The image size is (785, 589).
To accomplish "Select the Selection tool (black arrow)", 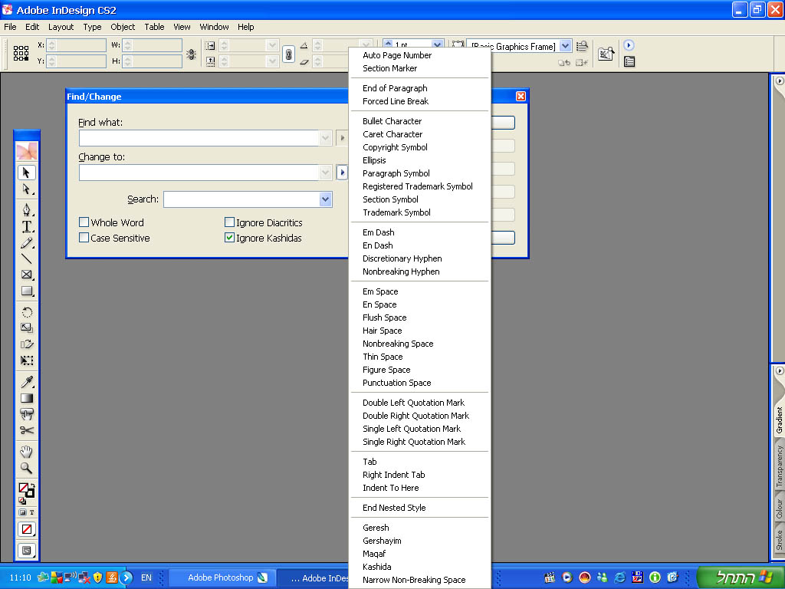I will click(27, 173).
